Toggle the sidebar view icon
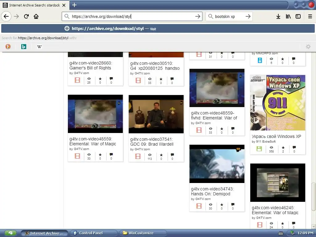316x237 pixels. [x=298, y=16]
